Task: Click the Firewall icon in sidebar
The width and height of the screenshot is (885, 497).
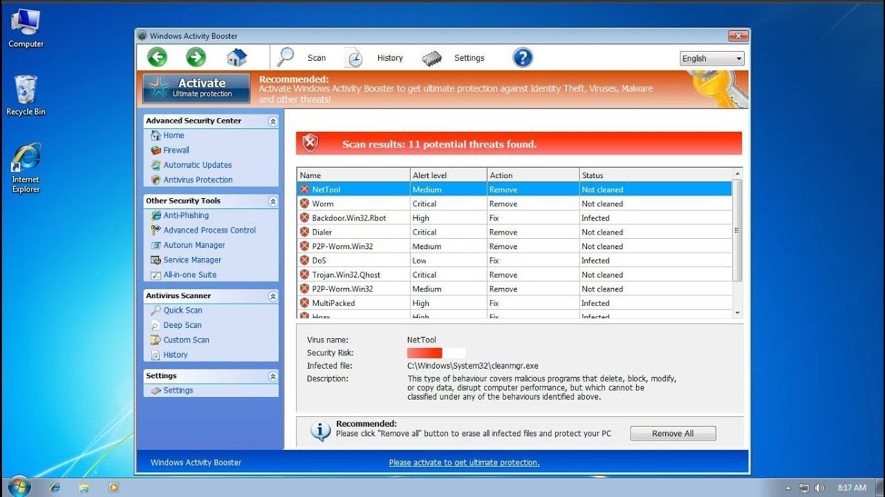Action: [x=156, y=150]
